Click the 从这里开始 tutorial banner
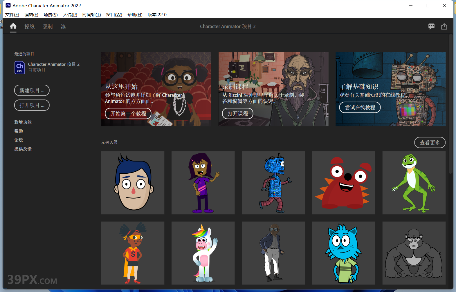 coord(156,89)
